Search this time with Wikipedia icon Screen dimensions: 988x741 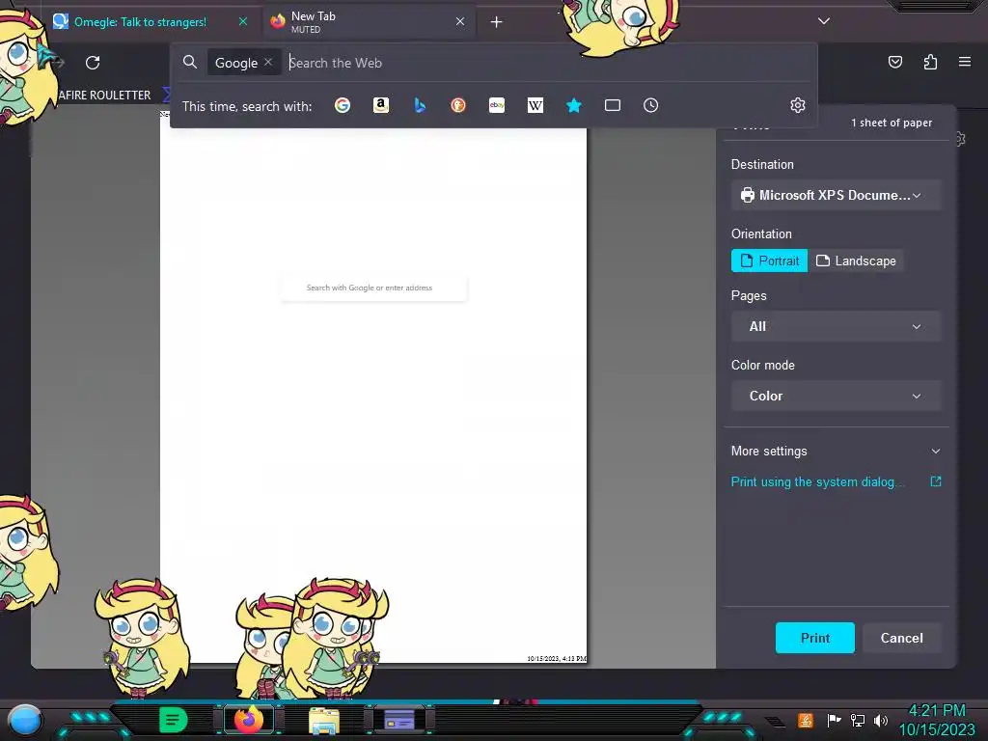tap(535, 105)
